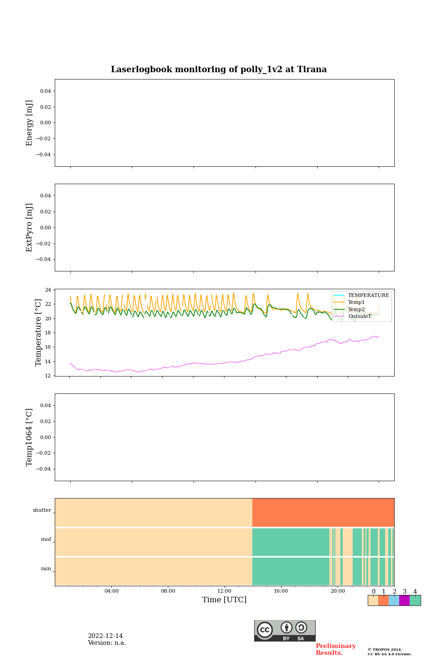Click the Creative Commons CC logo
The width and height of the screenshot is (438, 658).
[x=265, y=630]
